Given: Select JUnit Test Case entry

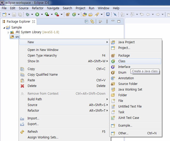Looking at the screenshot, I should (x=136, y=118).
